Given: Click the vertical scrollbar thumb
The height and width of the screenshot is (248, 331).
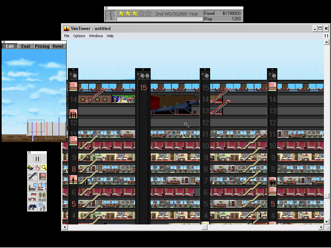Looking at the screenshot, I should pyautogui.click(x=326, y=196).
